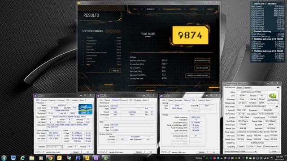The image size is (287, 161).
Task: Click OK in the CPU-Z Memory window
Action: coord(213,152)
